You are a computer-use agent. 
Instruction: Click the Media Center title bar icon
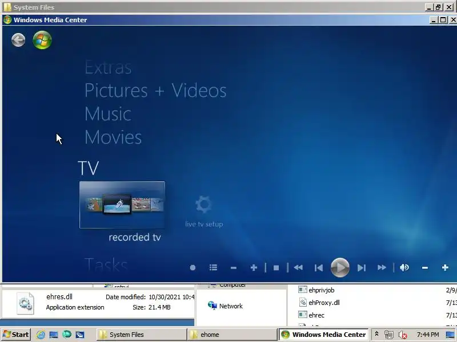click(x=7, y=20)
